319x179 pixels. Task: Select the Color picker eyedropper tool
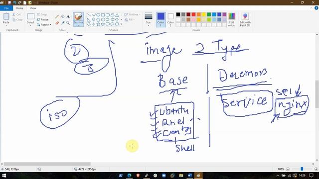click(63, 23)
